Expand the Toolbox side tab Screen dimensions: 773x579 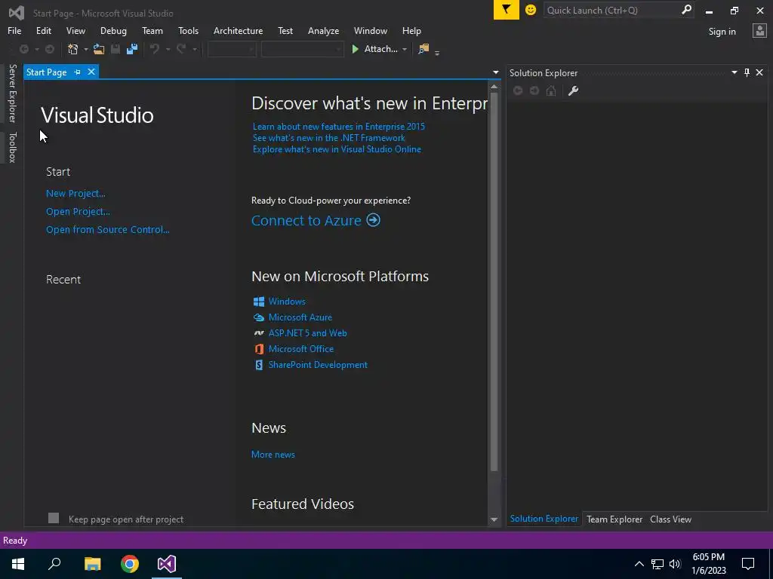pyautogui.click(x=12, y=147)
